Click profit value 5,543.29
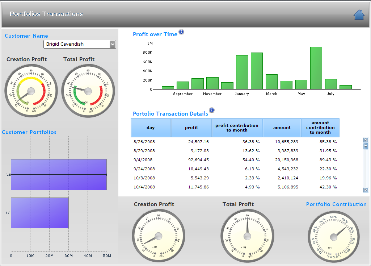Viewport: 371px width, 266px height. coord(200,178)
